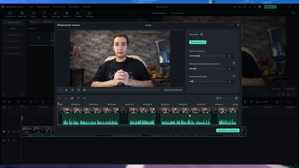
Task: Zoom in the silence detection timeline
Action: 236,98
